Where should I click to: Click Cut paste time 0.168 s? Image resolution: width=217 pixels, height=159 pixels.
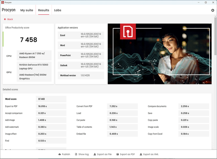(122, 120)
